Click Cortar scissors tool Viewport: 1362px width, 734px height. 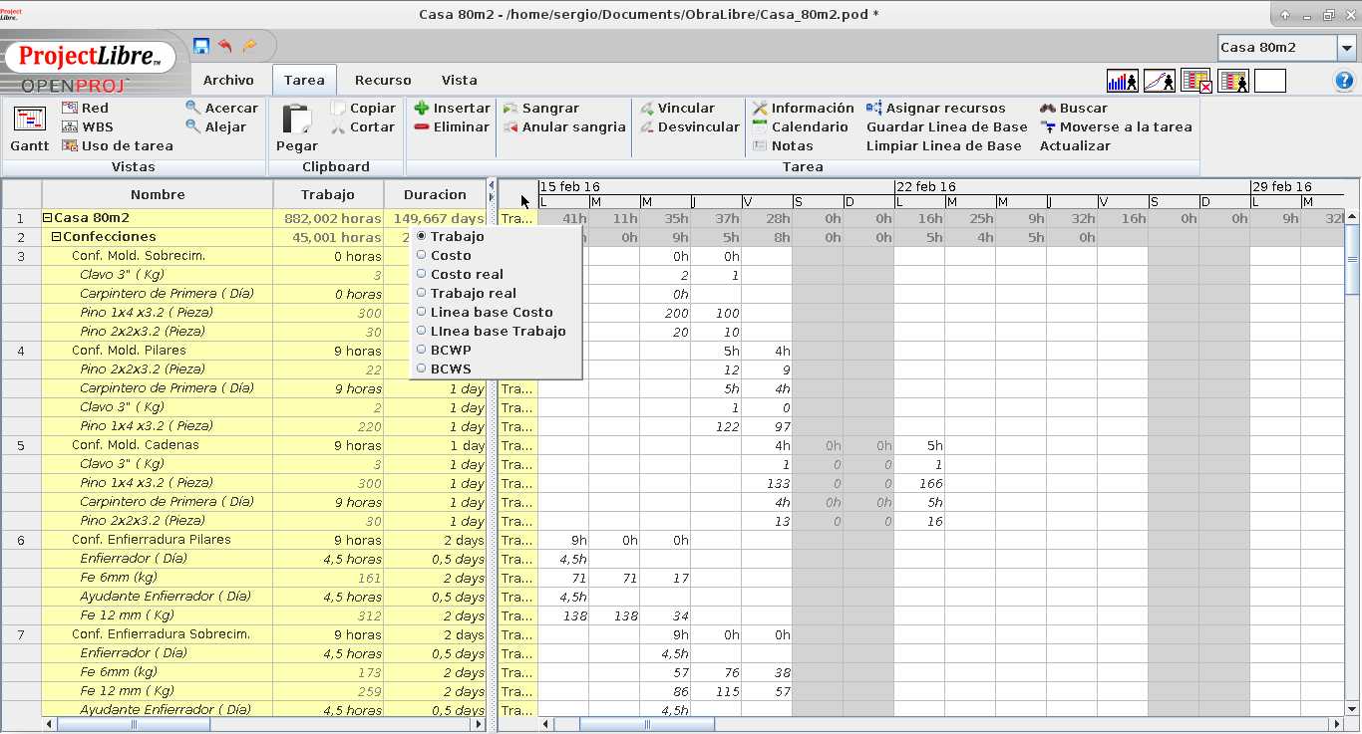point(364,126)
